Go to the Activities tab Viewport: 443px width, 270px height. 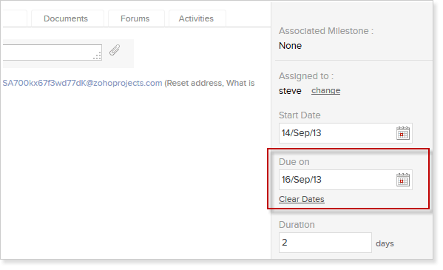(197, 18)
